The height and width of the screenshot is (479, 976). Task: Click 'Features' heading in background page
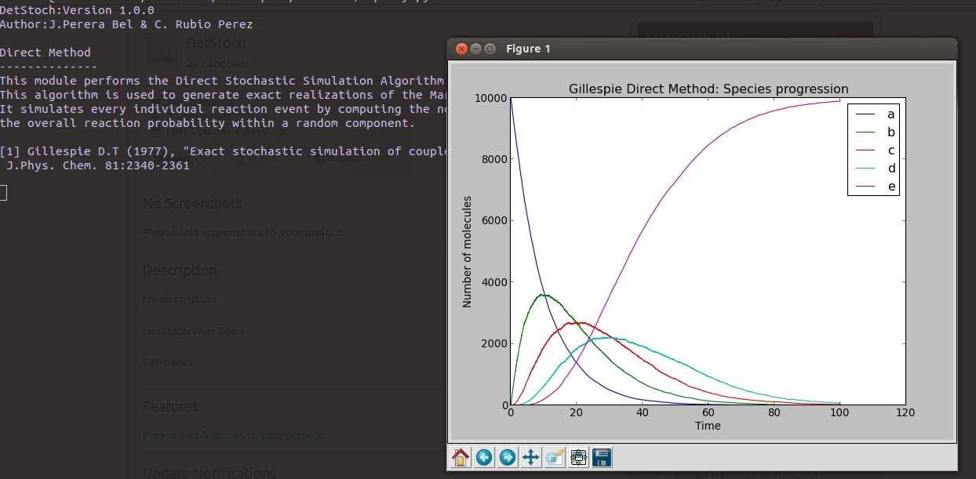coord(170,407)
